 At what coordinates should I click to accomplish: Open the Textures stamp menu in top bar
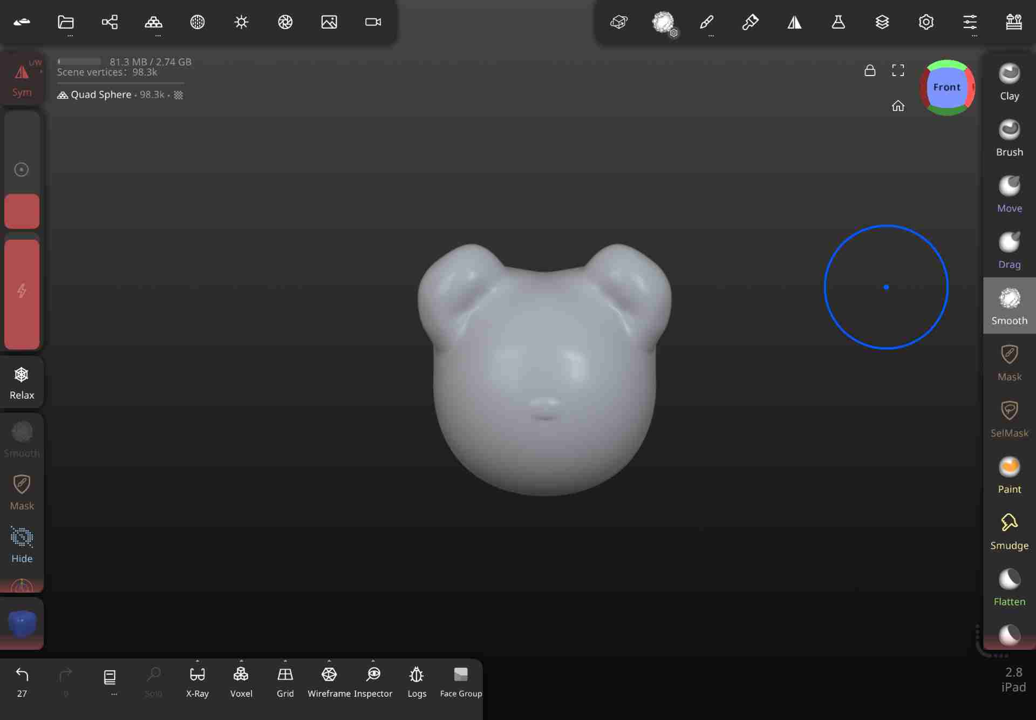click(x=619, y=22)
